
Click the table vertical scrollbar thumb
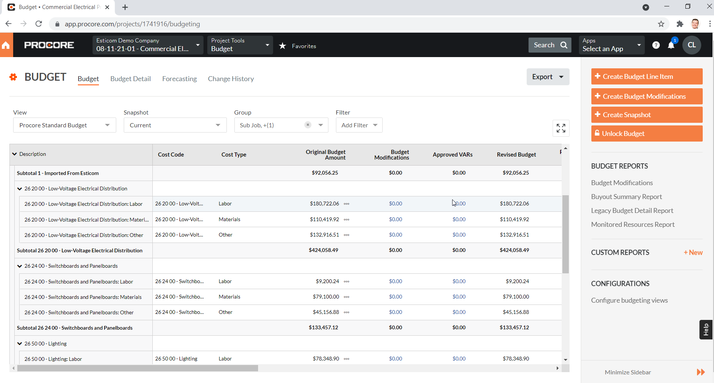click(x=565, y=234)
